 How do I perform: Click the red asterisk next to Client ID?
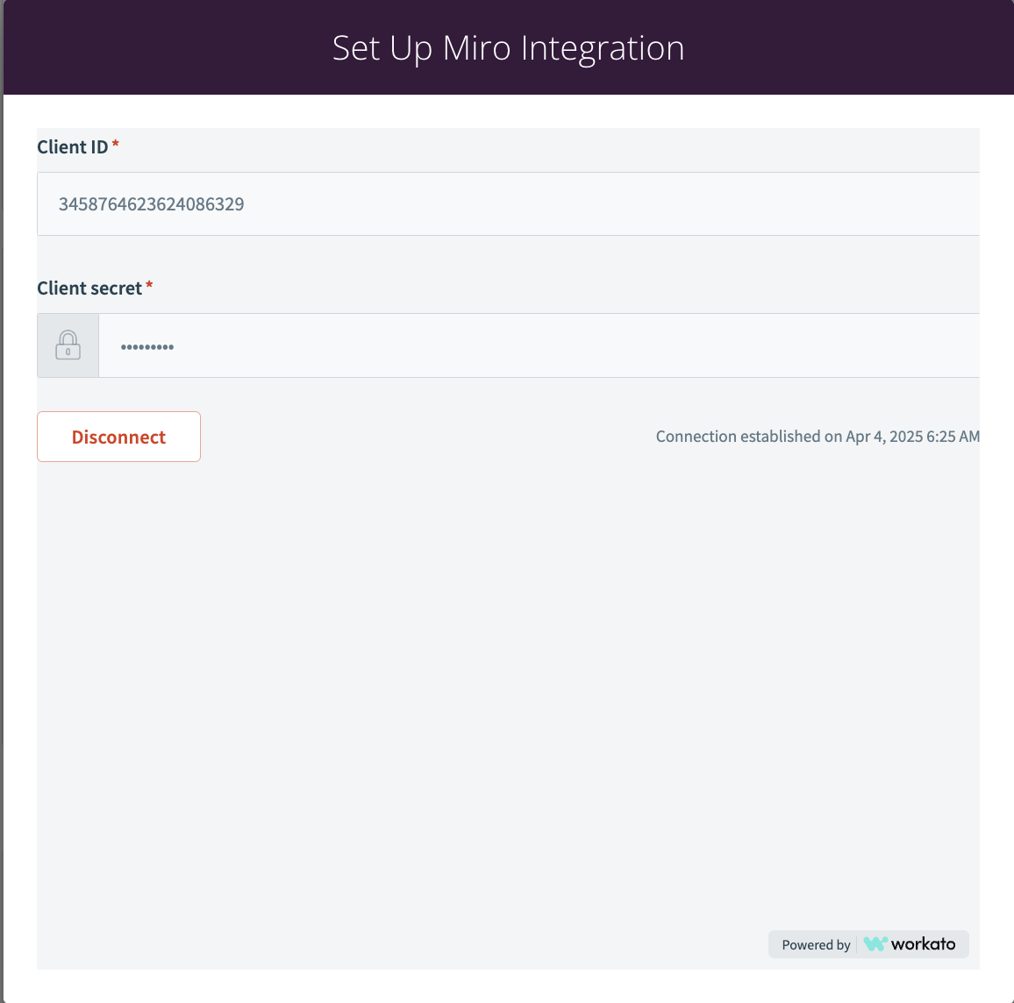pos(115,145)
